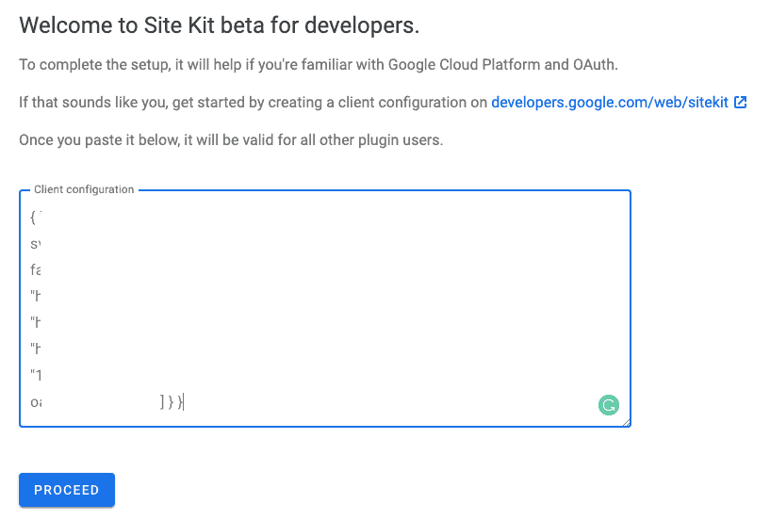Open the developers.google.com/web/sitekit link
The image size is (770, 520).
[x=610, y=102]
